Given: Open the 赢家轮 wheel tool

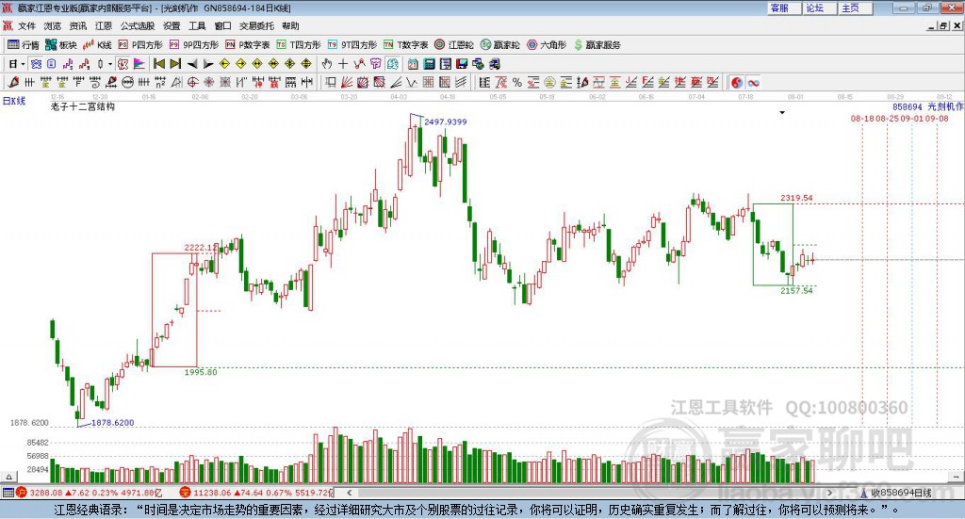Looking at the screenshot, I should [499, 45].
